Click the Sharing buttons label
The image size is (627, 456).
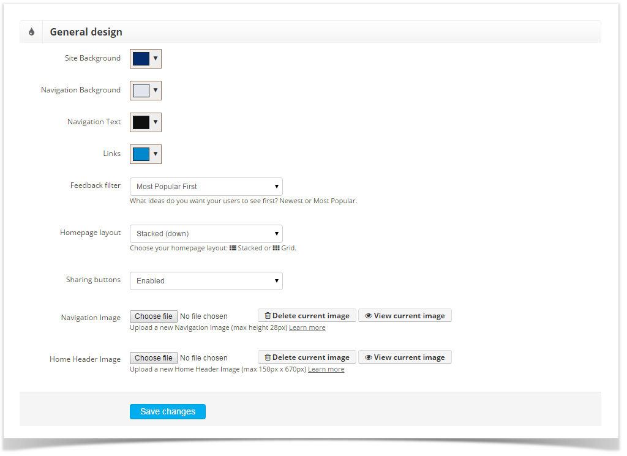click(93, 280)
